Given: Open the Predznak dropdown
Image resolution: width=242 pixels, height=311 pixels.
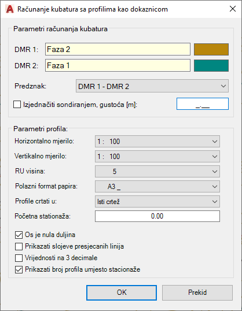Looking at the screenshot, I should click(x=152, y=86).
